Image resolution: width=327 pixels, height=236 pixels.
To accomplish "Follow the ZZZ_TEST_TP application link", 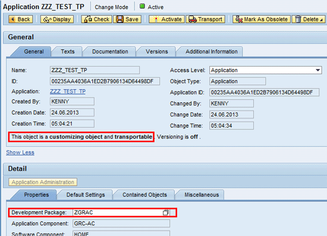I will tap(68, 92).
